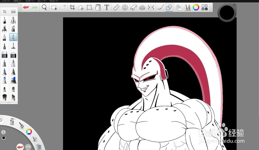Click the lagoon arrow pointer icon
Image resolution: width=259 pixels, height=150 pixels.
[35, 139]
